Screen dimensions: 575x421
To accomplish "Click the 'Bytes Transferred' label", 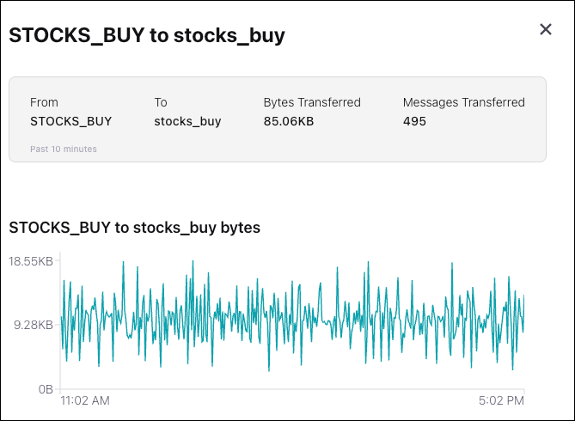I will click(312, 102).
